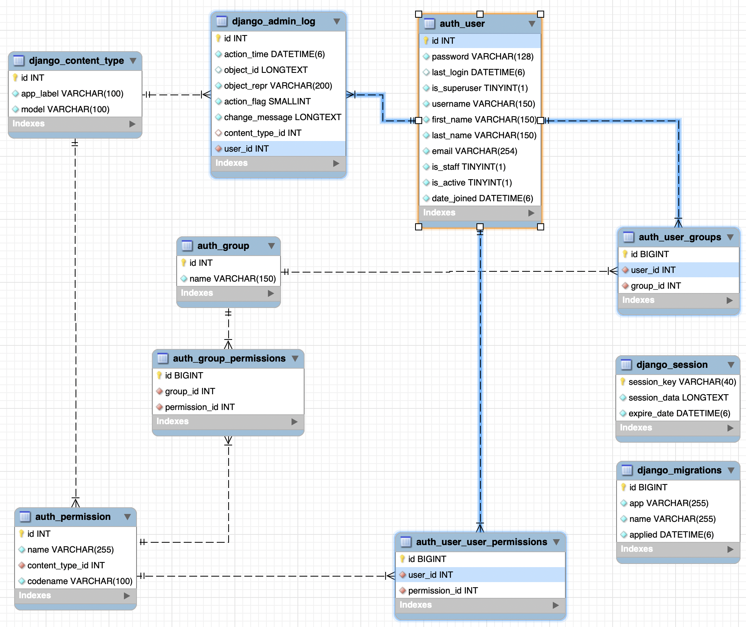Click the primary key icon of auth_user id
Viewport: 746px width, 627px height.
[426, 41]
